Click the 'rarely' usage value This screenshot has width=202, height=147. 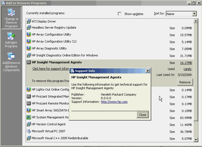pyautogui.click(x=188, y=69)
